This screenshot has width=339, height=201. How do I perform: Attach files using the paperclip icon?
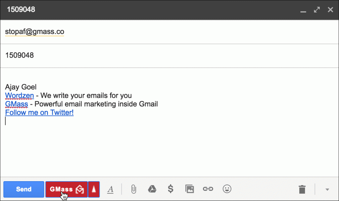click(x=133, y=189)
